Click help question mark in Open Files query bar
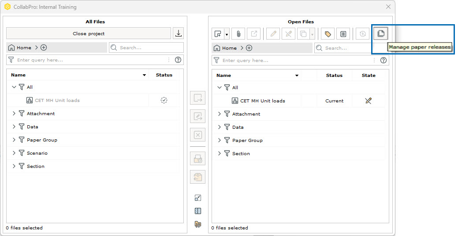Viewport: 458px width, 236px height. pyautogui.click(x=383, y=60)
